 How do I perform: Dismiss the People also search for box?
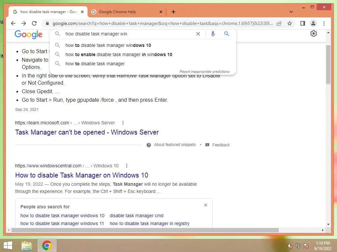(206, 205)
